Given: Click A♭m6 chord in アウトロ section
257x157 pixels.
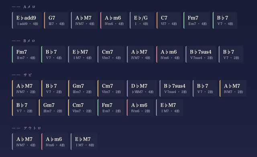Looking at the screenshot, I should click(55, 142).
